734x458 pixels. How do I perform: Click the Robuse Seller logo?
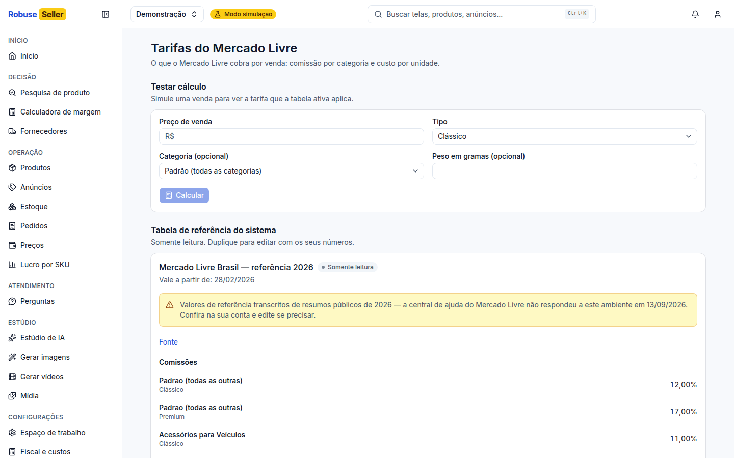[37, 14]
